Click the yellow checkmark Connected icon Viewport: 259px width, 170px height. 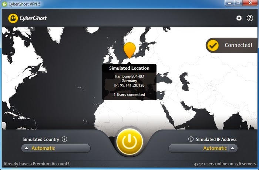coord(213,45)
